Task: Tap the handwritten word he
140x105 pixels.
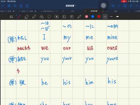Action: tap(45, 82)
